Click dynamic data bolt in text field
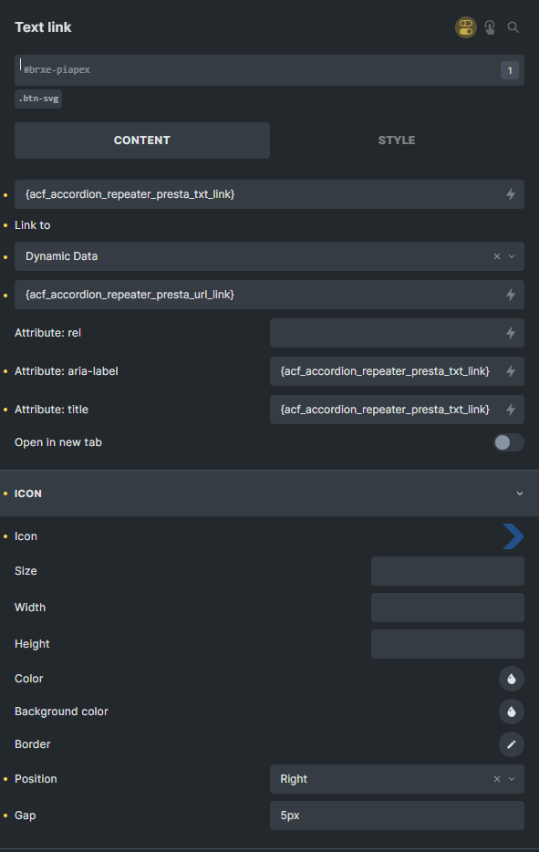The width and height of the screenshot is (539, 852). coord(511,194)
